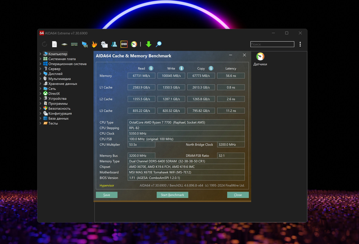Screen dimensions: 359x244
Task: Show info for the Read column
Action: pos(151,68)
